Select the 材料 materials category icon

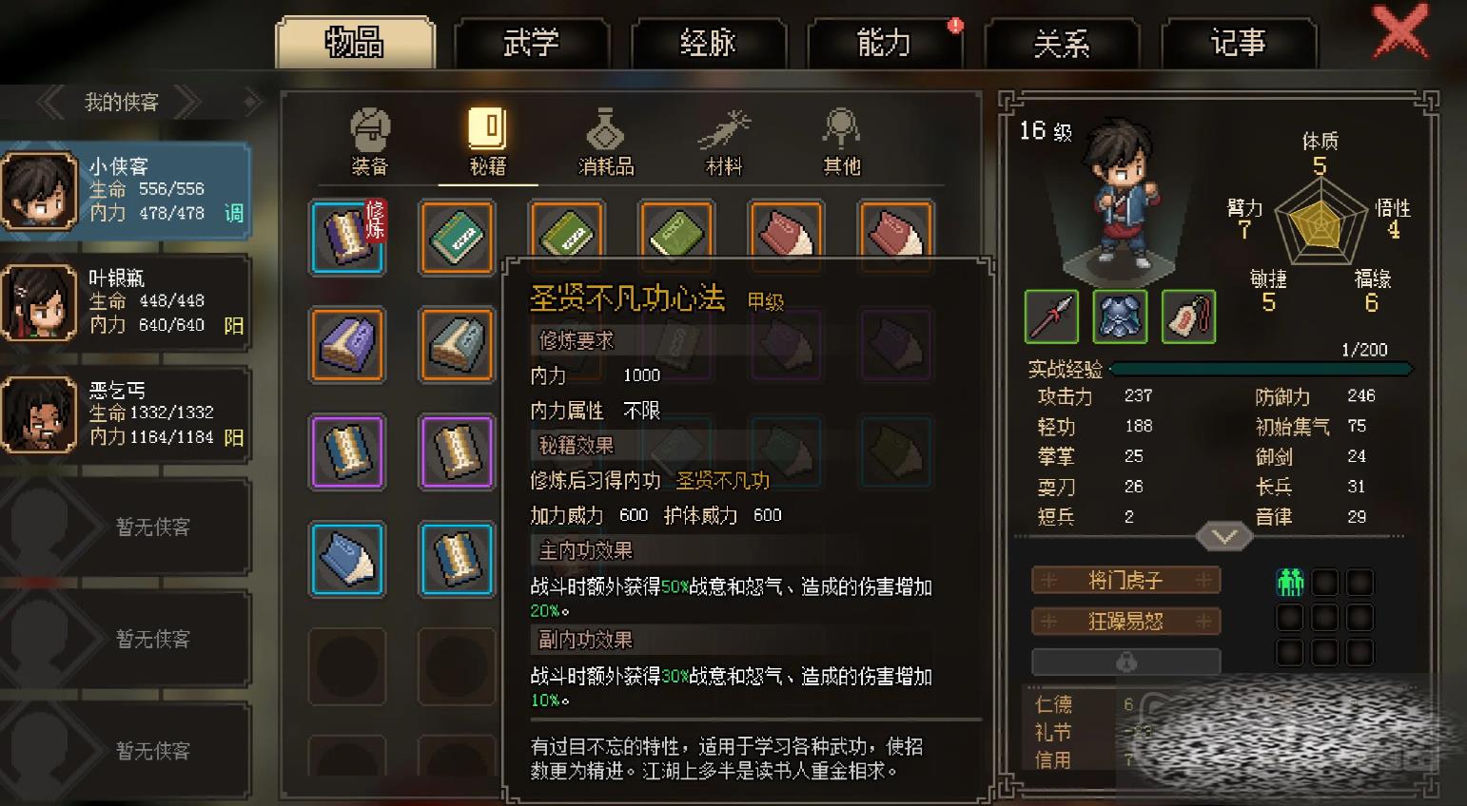724,142
